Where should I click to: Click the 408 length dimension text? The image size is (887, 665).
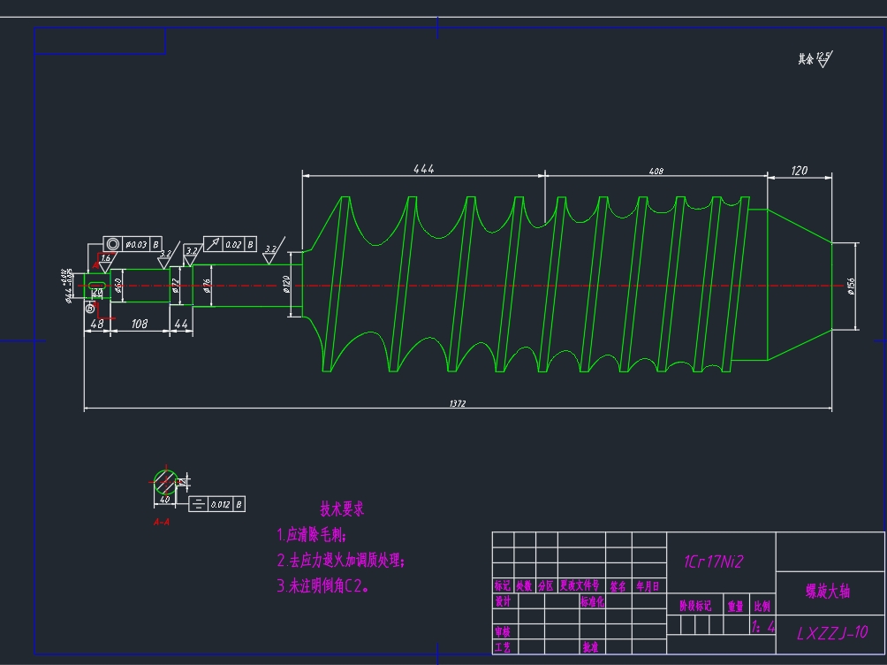(656, 171)
